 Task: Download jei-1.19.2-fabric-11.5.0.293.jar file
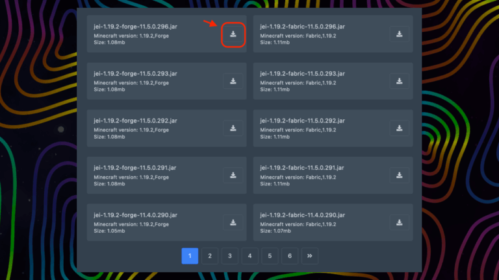click(x=400, y=82)
